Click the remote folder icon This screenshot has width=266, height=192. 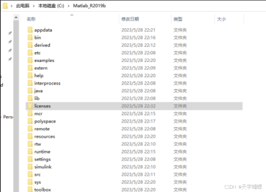30,129
